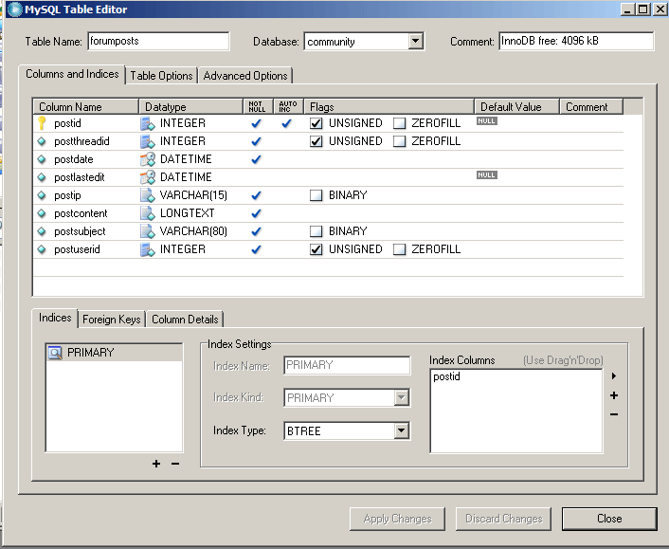Click the diamond icon beside postcontent
Image resolution: width=669 pixels, height=549 pixels.
(x=42, y=213)
